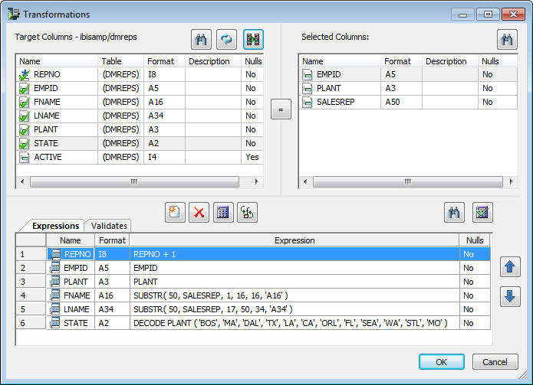Click the REPNO expression row icon

[x=55, y=254]
